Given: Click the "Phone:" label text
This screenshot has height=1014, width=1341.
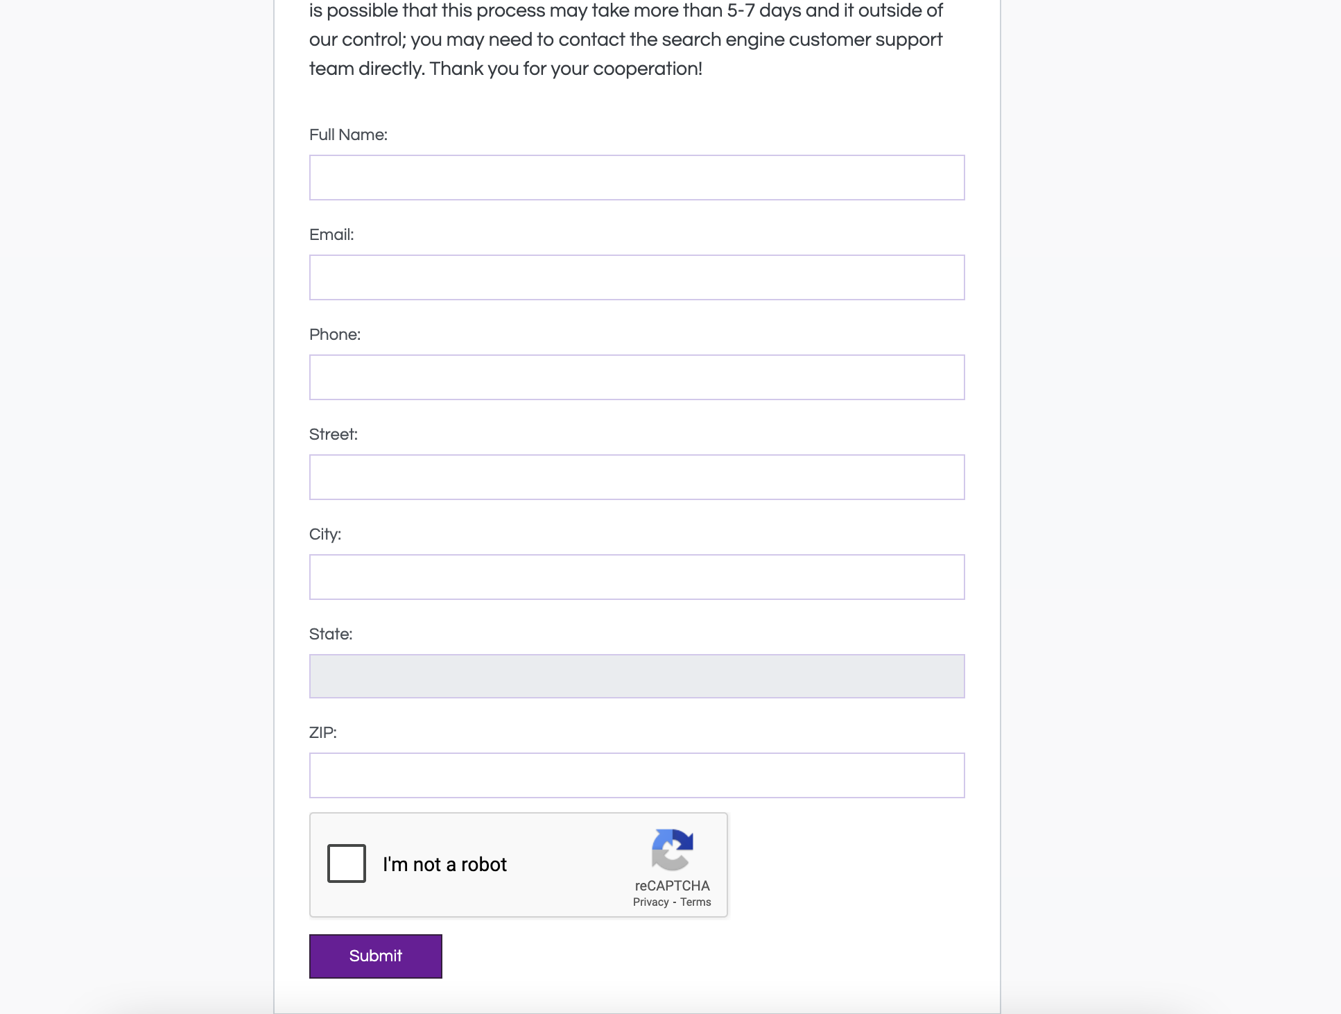Looking at the screenshot, I should pos(335,334).
